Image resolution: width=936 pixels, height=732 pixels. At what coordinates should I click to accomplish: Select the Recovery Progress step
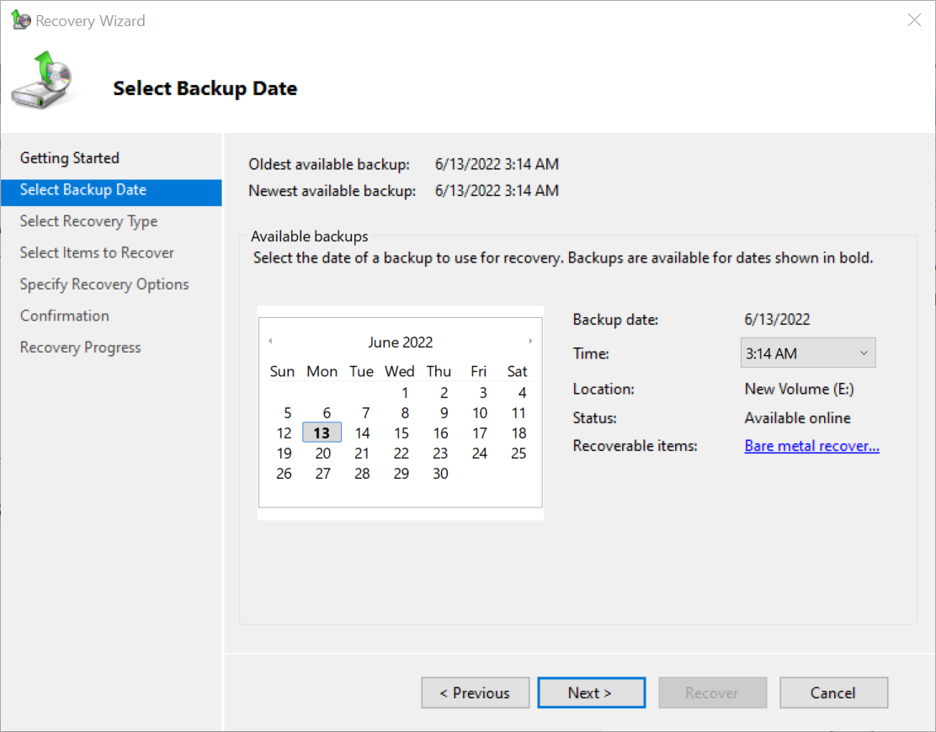click(x=80, y=347)
